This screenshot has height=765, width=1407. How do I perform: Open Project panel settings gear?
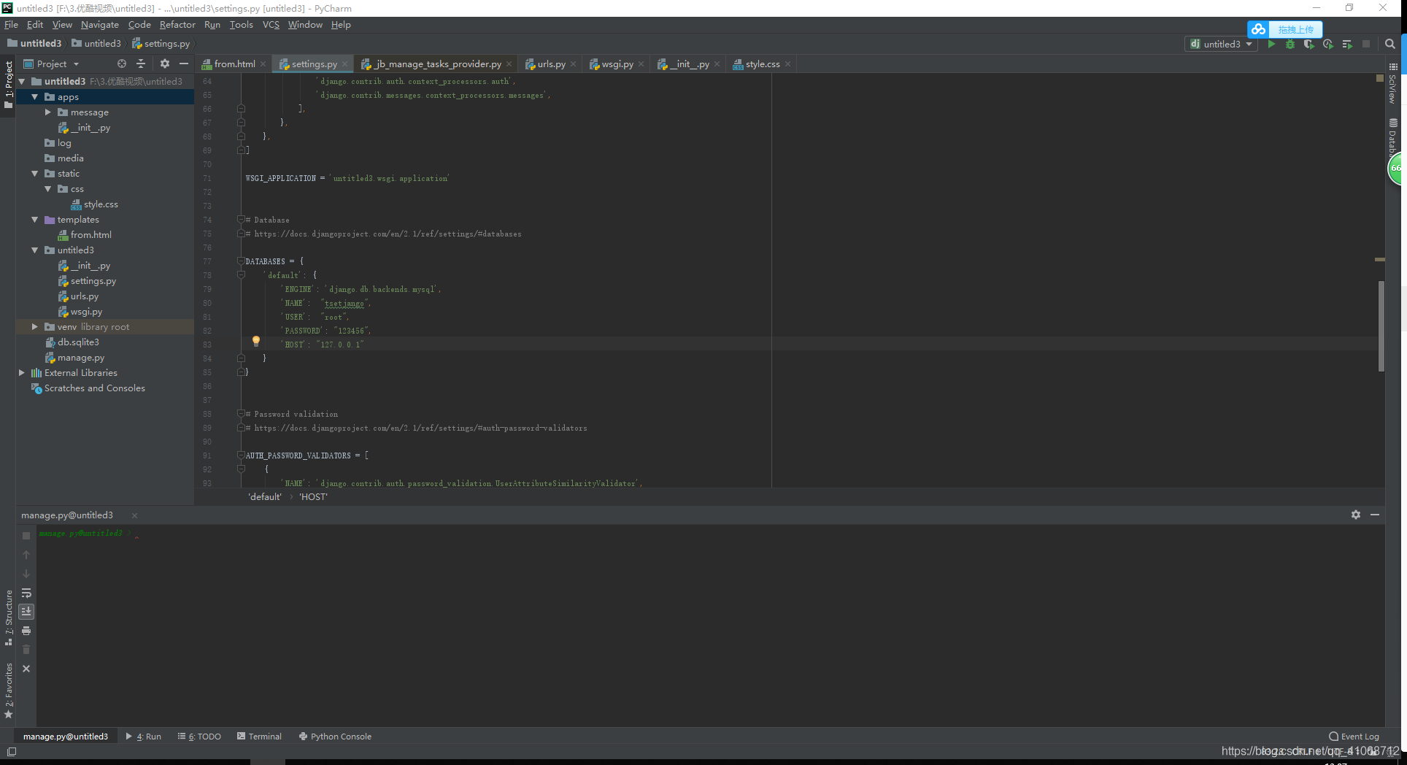point(165,64)
